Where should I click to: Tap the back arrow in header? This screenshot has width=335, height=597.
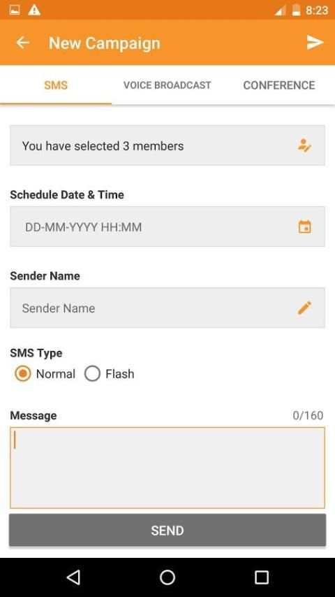click(23, 43)
